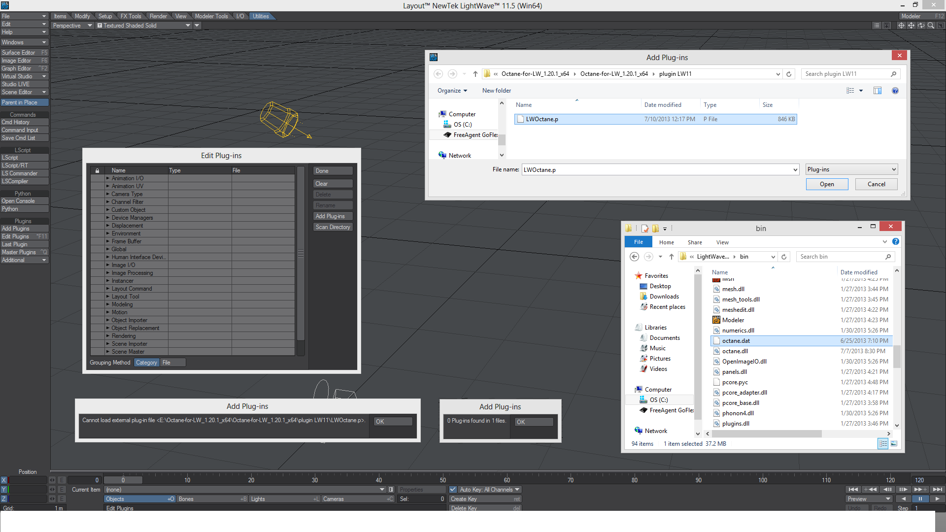Image resolution: width=946 pixels, height=532 pixels.
Task: Maximize viewport using the corner icon
Action: 941,26
